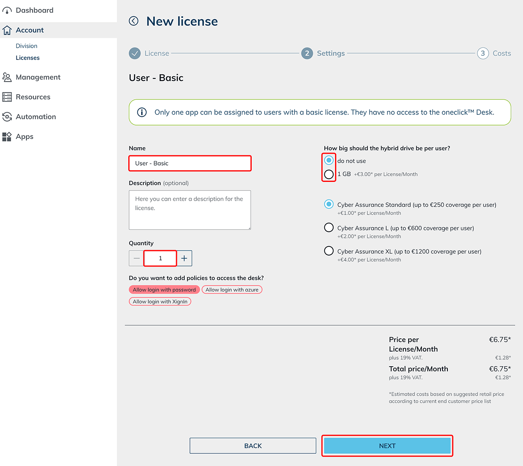Click the Resources server icon
523x466 pixels.
click(7, 97)
